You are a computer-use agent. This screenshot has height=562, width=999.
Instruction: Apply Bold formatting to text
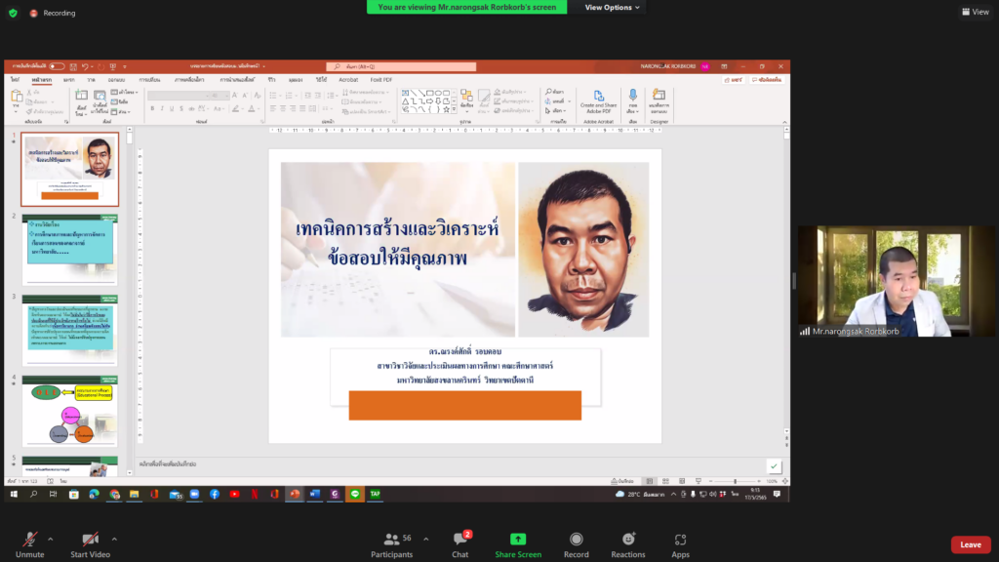151,108
